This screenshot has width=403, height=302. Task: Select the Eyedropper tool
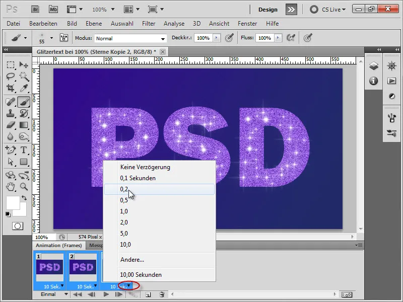(x=24, y=88)
